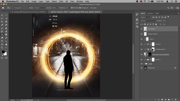Open the Share icon in options bar
This screenshot has width=180, height=101.
tap(178, 8)
